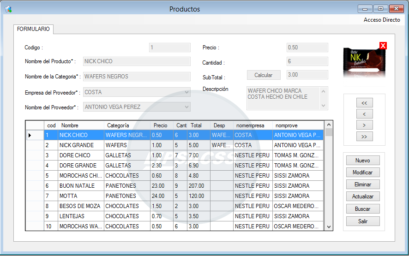Click the table's scroll-down arrow
The width and height of the screenshot is (409, 256).
329,227
